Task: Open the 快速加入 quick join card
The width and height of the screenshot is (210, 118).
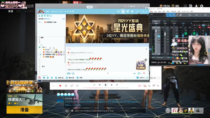Action: tap(24, 100)
